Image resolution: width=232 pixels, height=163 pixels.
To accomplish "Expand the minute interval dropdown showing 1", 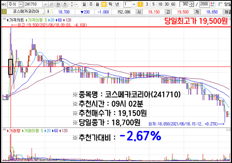I will coord(134,4).
